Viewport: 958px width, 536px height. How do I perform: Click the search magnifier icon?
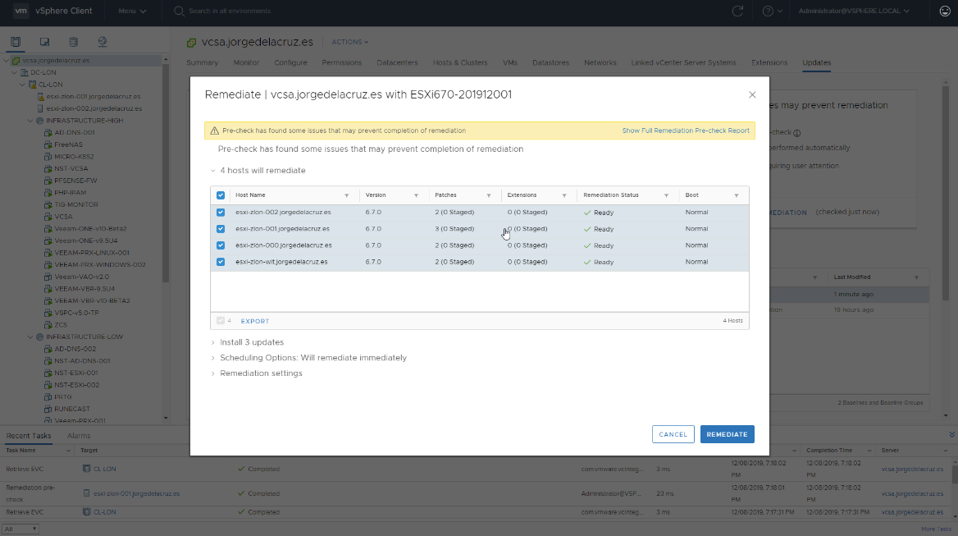(x=179, y=11)
